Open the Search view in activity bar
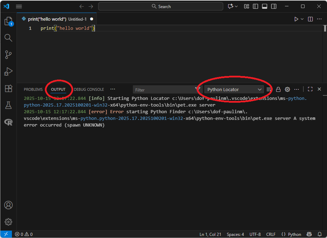Image resolution: width=327 pixels, height=238 pixels. click(x=8, y=38)
